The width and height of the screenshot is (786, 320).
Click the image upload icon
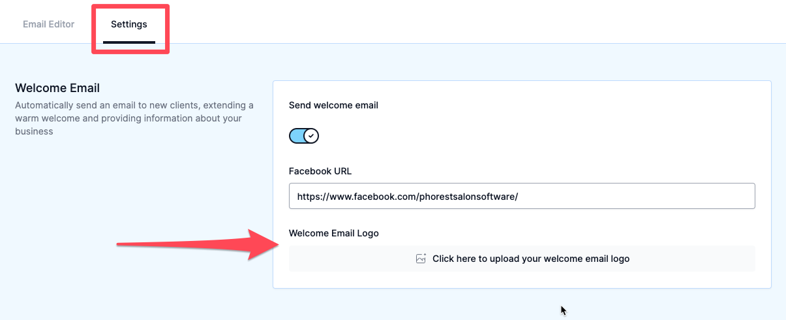coord(421,259)
